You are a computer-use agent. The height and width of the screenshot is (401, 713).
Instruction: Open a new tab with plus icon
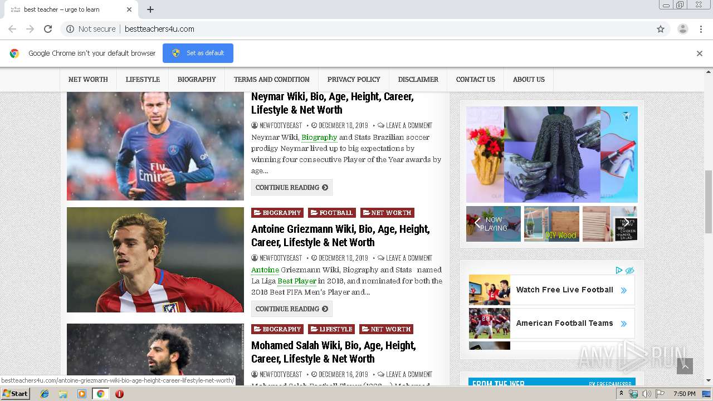tap(150, 9)
